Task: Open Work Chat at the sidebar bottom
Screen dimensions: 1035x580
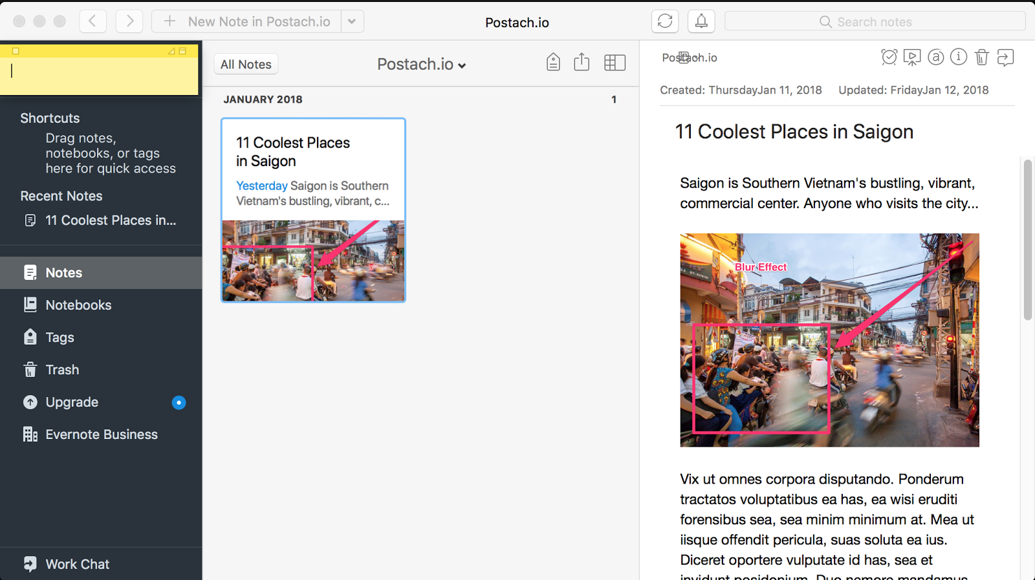Action: (101, 564)
